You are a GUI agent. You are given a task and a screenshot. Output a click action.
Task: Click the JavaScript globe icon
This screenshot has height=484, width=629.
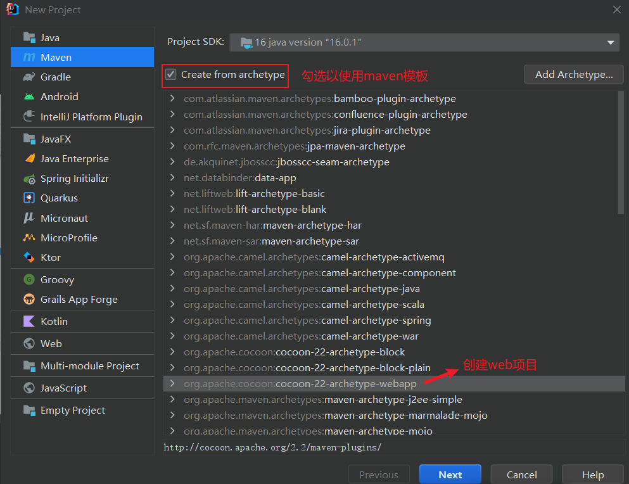29,388
